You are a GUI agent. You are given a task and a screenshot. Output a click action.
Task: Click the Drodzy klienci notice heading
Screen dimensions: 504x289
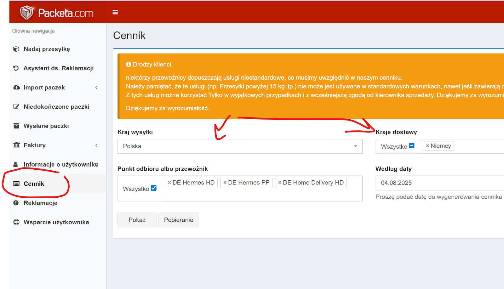[153, 65]
